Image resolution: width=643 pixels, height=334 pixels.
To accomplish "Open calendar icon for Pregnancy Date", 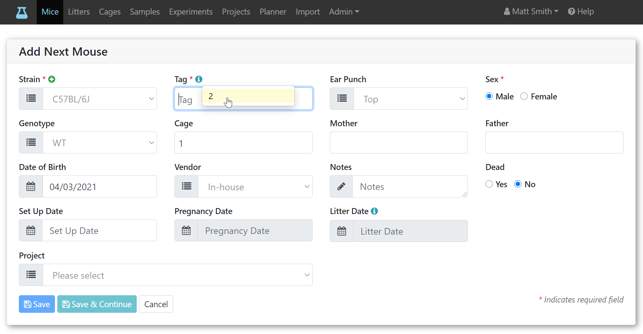I will (x=186, y=230).
